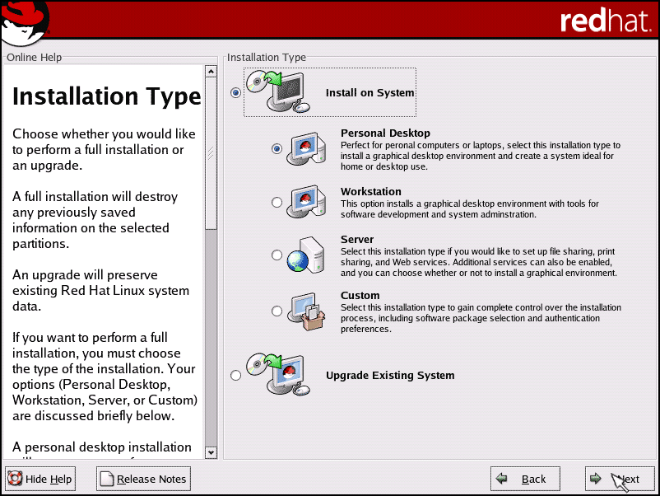Select the Install on System radio button
The height and width of the screenshot is (496, 660).
pos(235,93)
